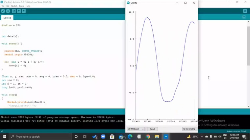Open Zoom from the taskbar
The width and height of the screenshot is (250, 140).
103,136
